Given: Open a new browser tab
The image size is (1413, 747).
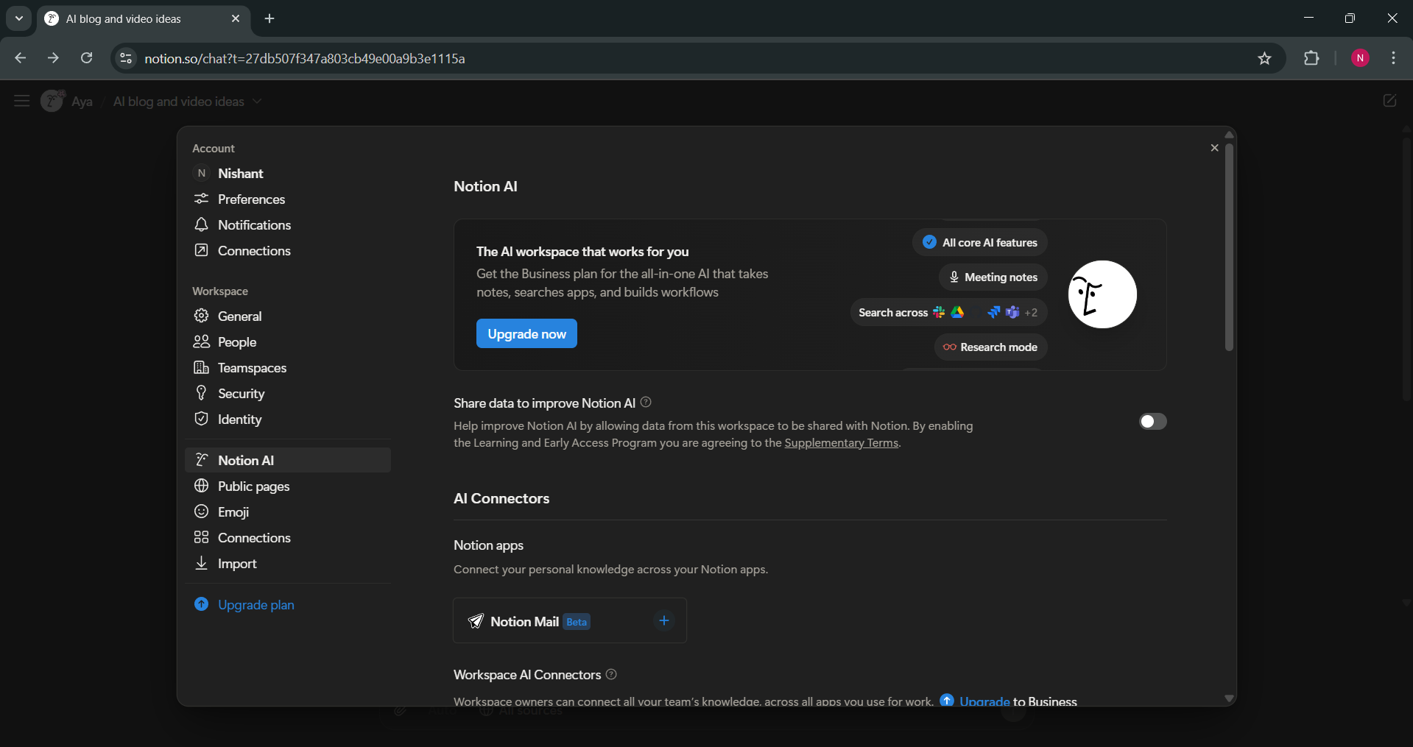Looking at the screenshot, I should [269, 18].
